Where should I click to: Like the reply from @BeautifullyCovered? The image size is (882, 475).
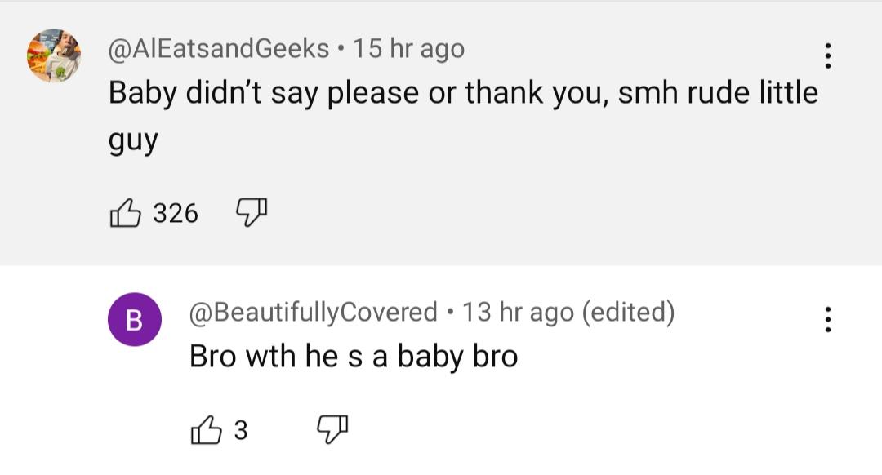206,430
